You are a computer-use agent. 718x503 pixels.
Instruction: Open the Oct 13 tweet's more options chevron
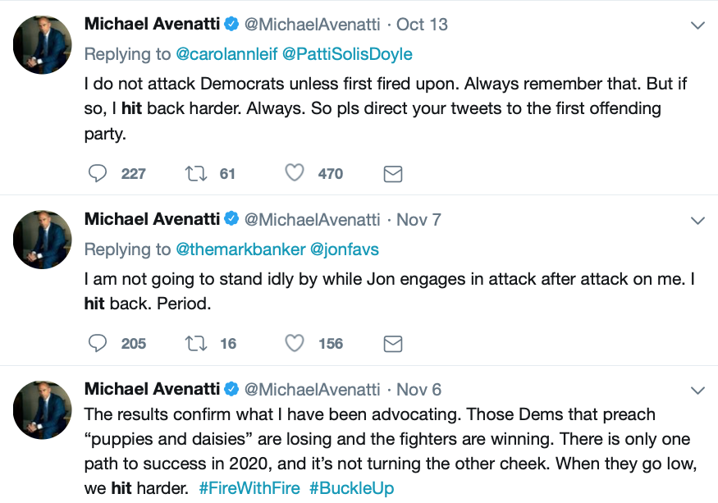tap(697, 25)
